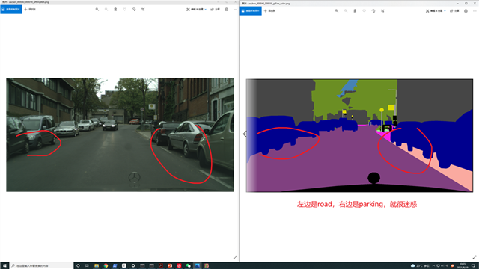Click the Add to button in leftImg8bit window
Screen dimensions: 479x269
point(30,10)
